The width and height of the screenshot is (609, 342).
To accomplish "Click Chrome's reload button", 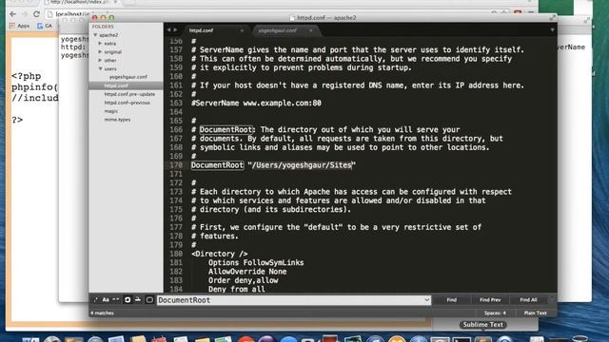I will (x=36, y=14).
